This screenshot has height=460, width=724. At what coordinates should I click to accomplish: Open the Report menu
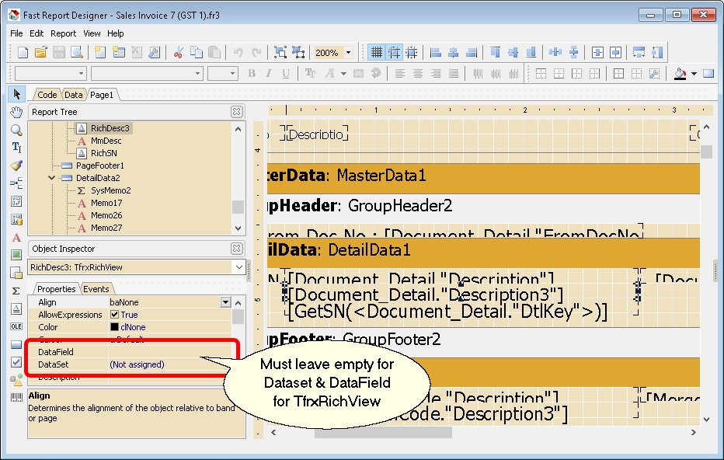pyautogui.click(x=63, y=33)
